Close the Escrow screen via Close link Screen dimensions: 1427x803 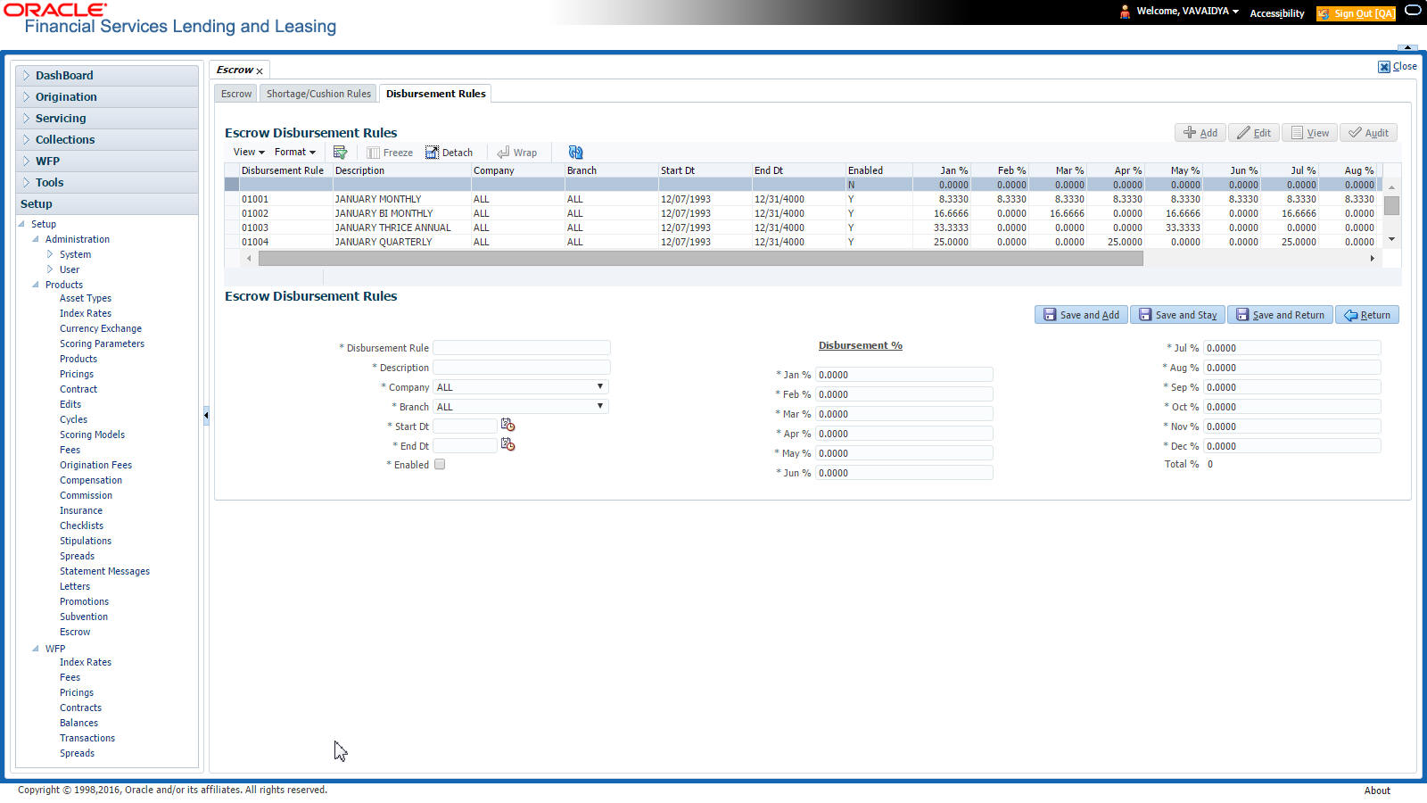point(1398,67)
